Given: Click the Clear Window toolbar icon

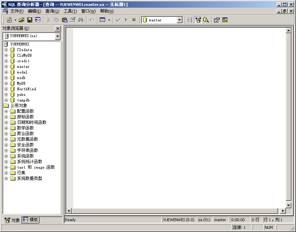Looking at the screenshot, I should (x=73, y=20).
